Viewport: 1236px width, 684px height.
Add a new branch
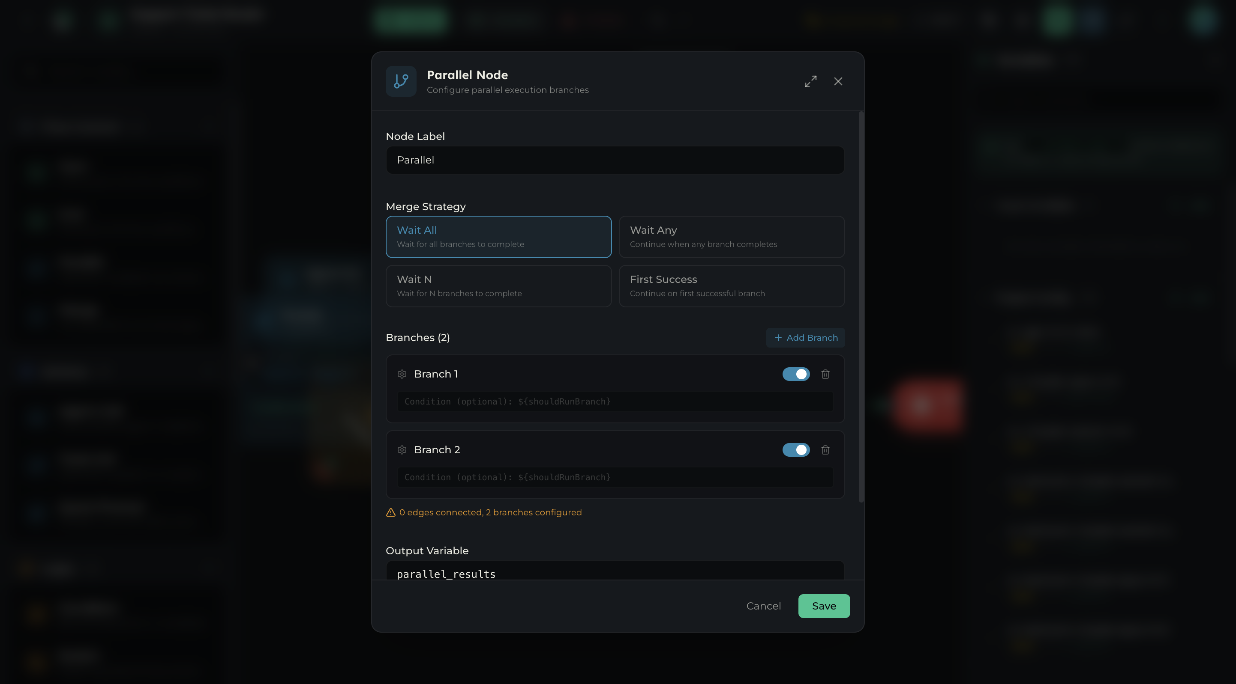(805, 337)
